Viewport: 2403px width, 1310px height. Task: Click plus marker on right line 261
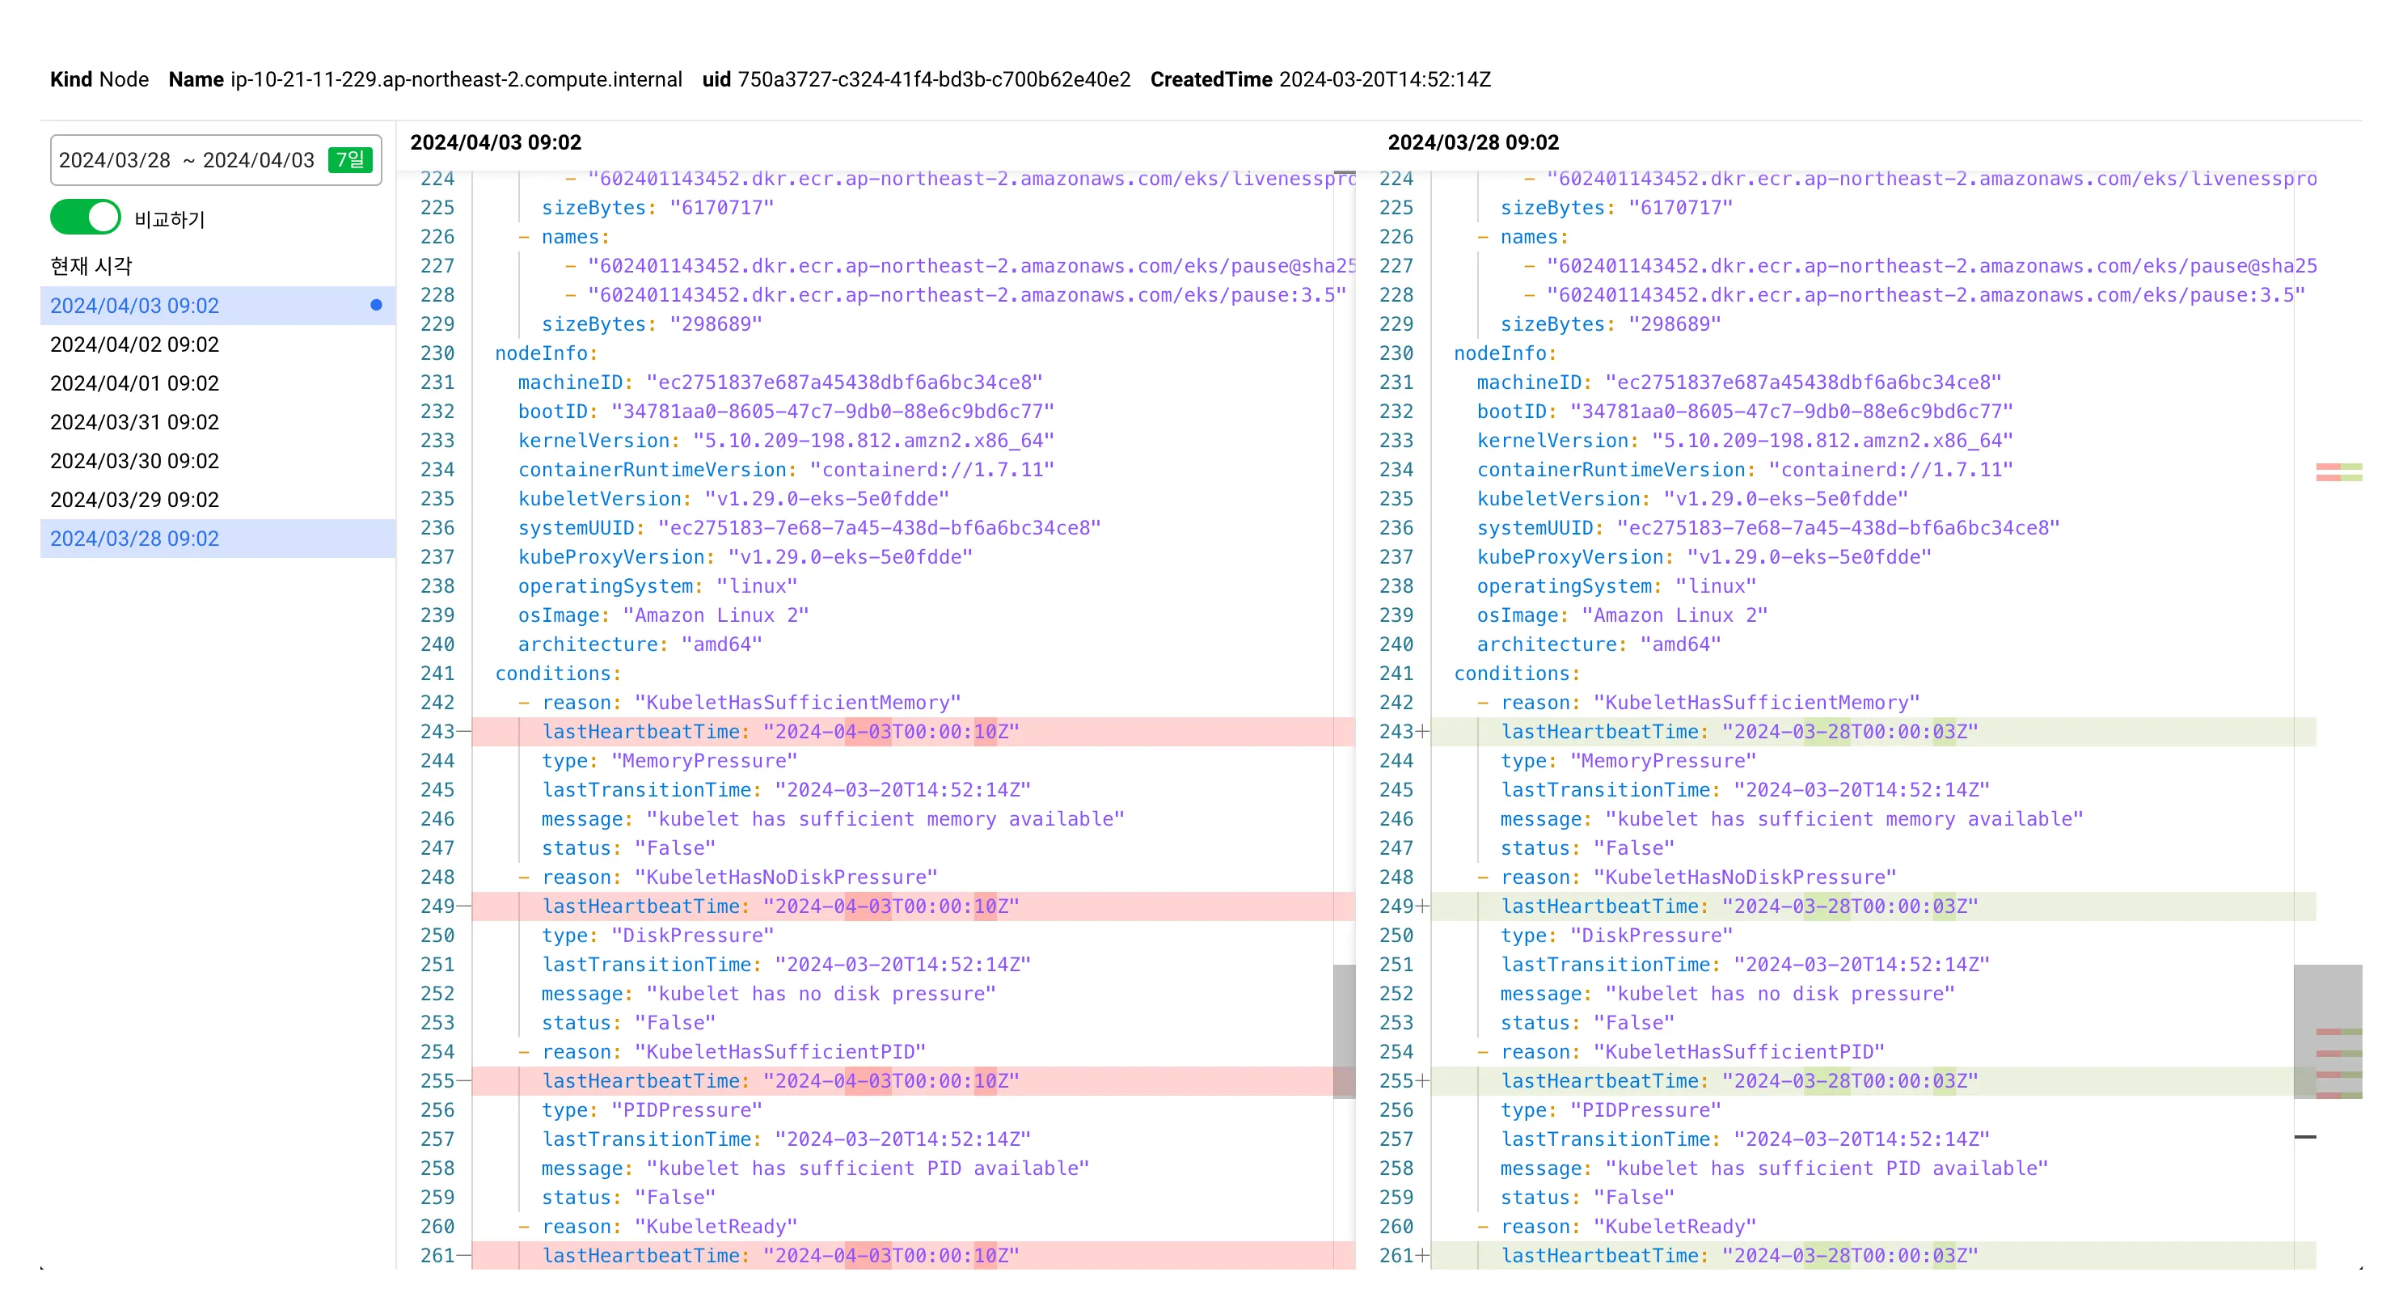(1422, 1256)
